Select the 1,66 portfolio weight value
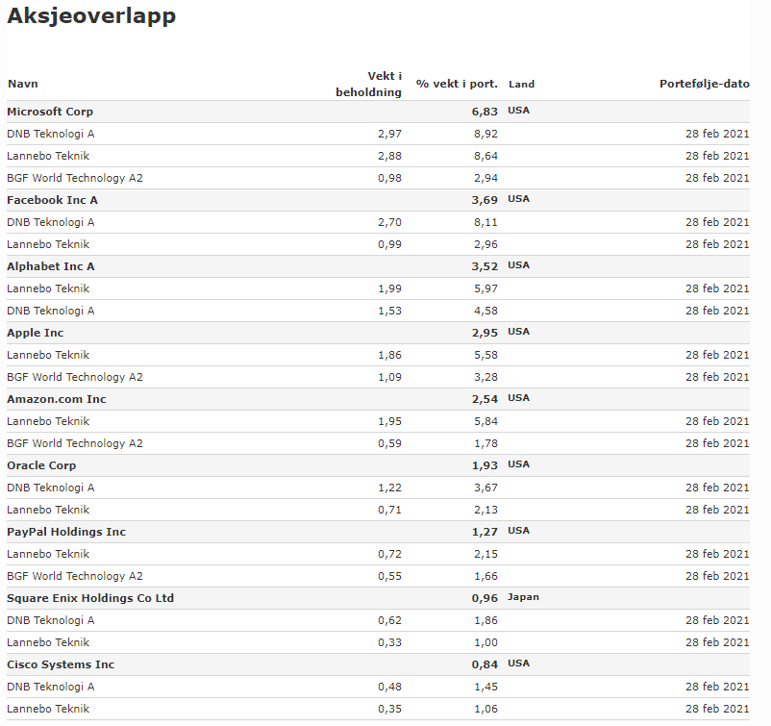 click(x=485, y=576)
